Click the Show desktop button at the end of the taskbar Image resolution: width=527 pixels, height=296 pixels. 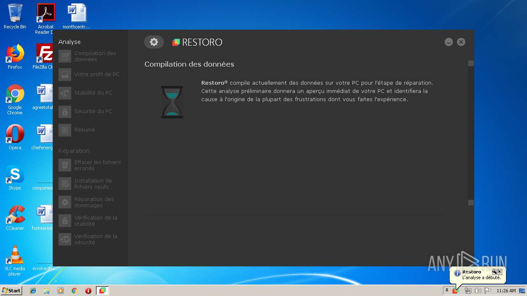pyautogui.click(x=522, y=291)
